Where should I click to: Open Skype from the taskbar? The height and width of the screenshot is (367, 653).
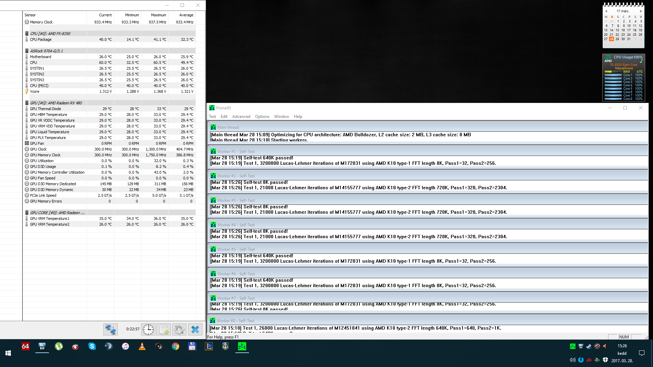click(x=92, y=346)
